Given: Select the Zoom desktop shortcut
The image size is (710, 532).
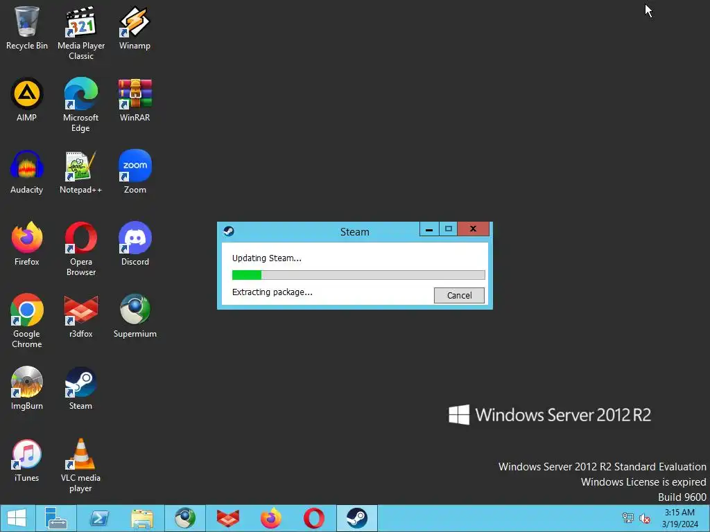Looking at the screenshot, I should 135,172.
